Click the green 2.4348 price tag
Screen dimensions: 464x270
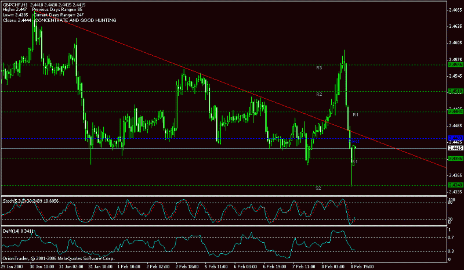point(456,185)
